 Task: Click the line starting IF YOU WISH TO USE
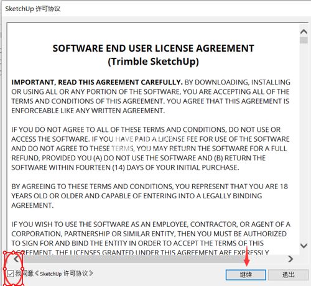click(151, 224)
